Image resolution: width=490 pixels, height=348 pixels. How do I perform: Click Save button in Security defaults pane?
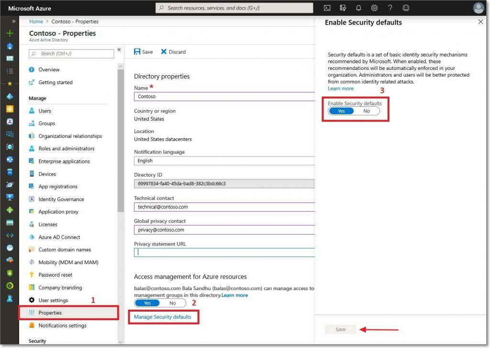[340, 329]
